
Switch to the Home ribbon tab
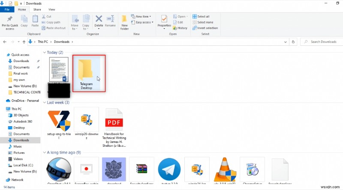[22, 9]
